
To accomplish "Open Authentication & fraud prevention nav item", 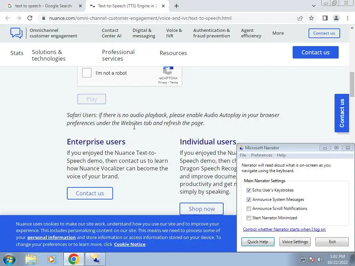I will (x=211, y=33).
